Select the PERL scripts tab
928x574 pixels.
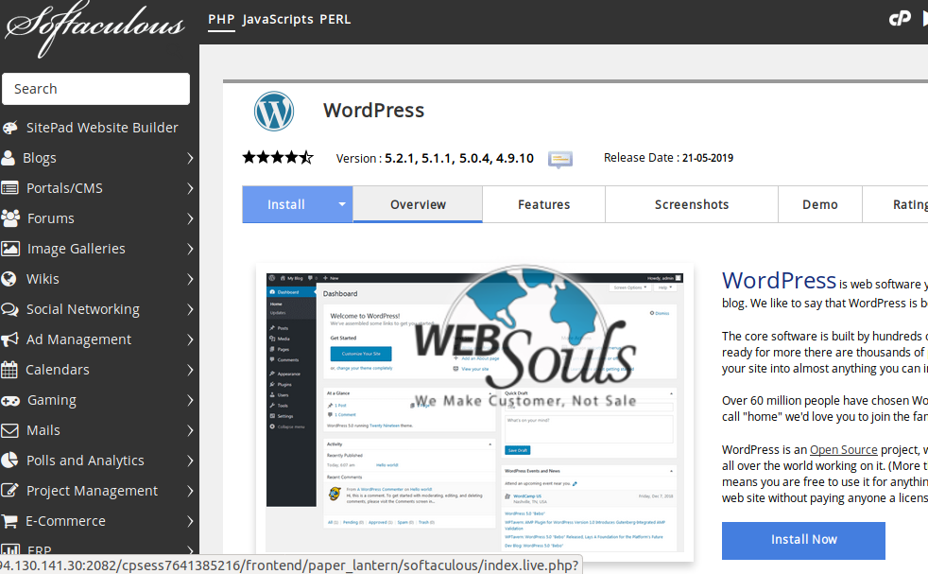click(335, 20)
